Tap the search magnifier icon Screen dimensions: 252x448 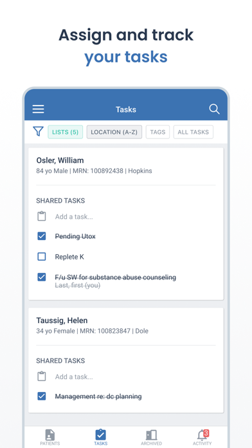214,109
